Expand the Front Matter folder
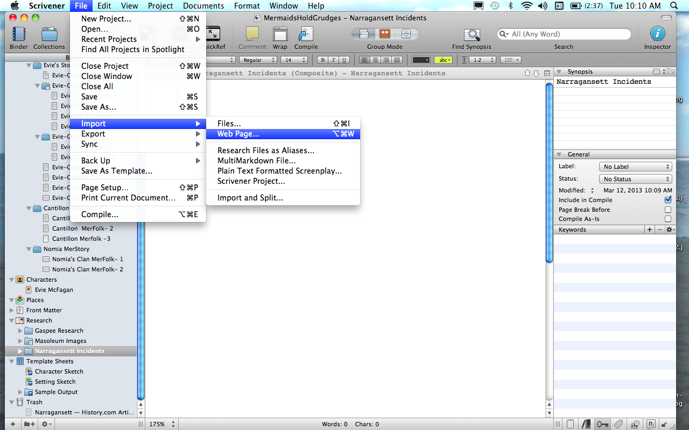Viewport: 689px width, 430px height. point(12,310)
